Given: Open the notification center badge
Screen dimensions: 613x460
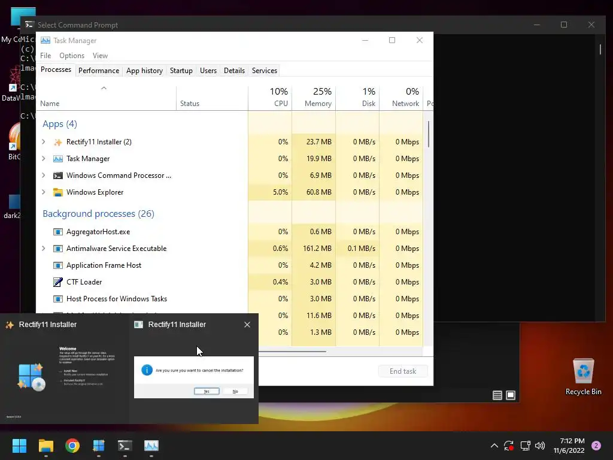Looking at the screenshot, I should [x=596, y=446].
